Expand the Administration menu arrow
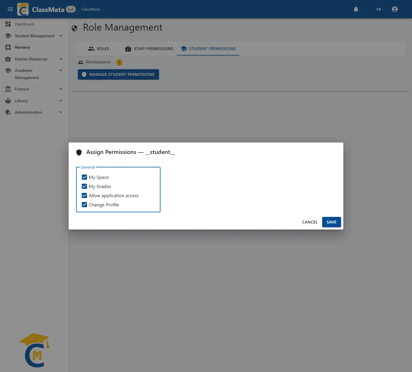 point(61,112)
